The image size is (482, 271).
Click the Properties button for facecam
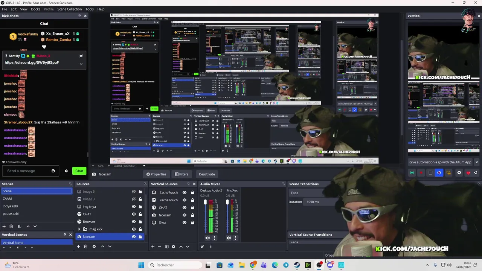coord(156,174)
